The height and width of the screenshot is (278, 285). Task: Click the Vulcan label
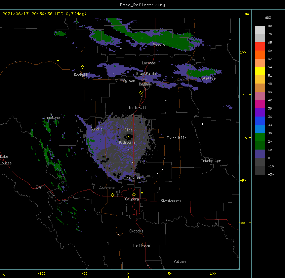[x=180, y=261]
